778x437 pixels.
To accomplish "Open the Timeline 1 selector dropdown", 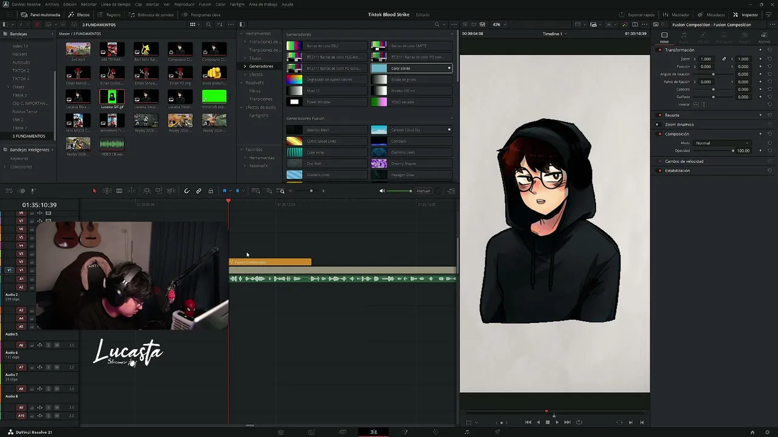I will tap(554, 34).
